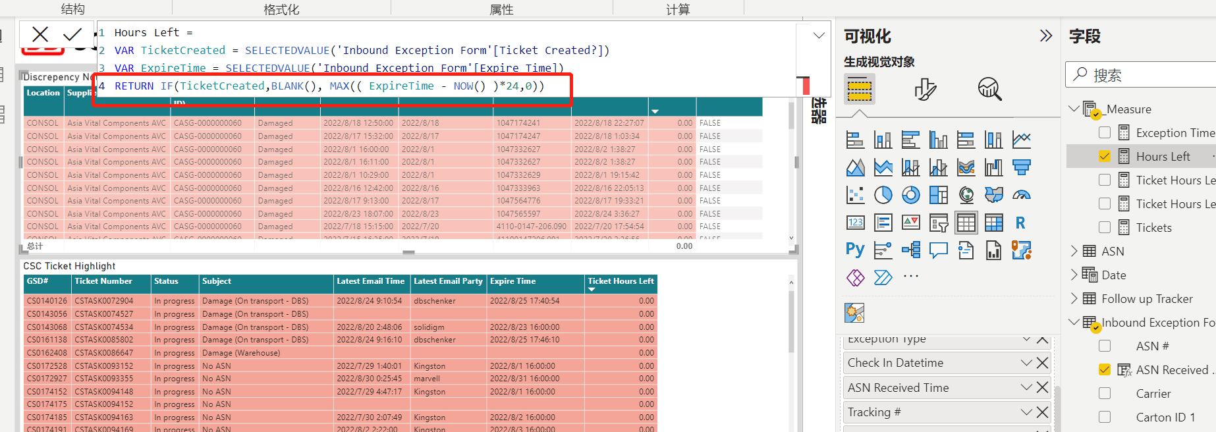
Task: Open the ASN Received Time field dropdown
Action: point(1026,388)
